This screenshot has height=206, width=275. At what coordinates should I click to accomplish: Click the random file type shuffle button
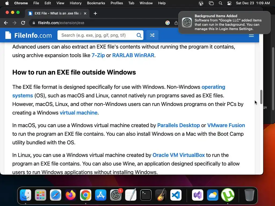pos(152,35)
